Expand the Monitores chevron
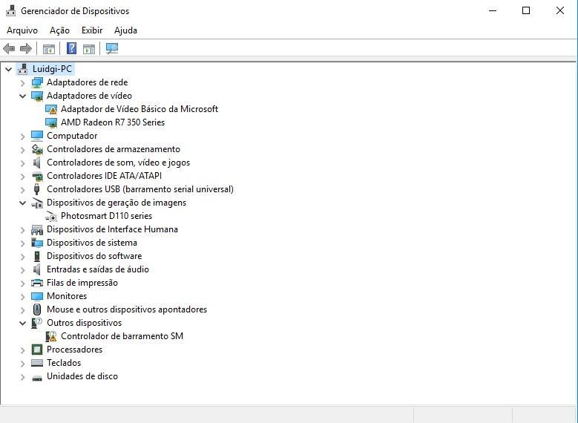The image size is (578, 423). pyautogui.click(x=22, y=297)
